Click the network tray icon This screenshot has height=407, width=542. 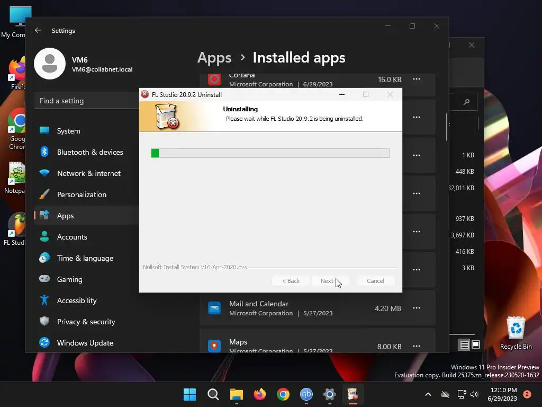462,394
